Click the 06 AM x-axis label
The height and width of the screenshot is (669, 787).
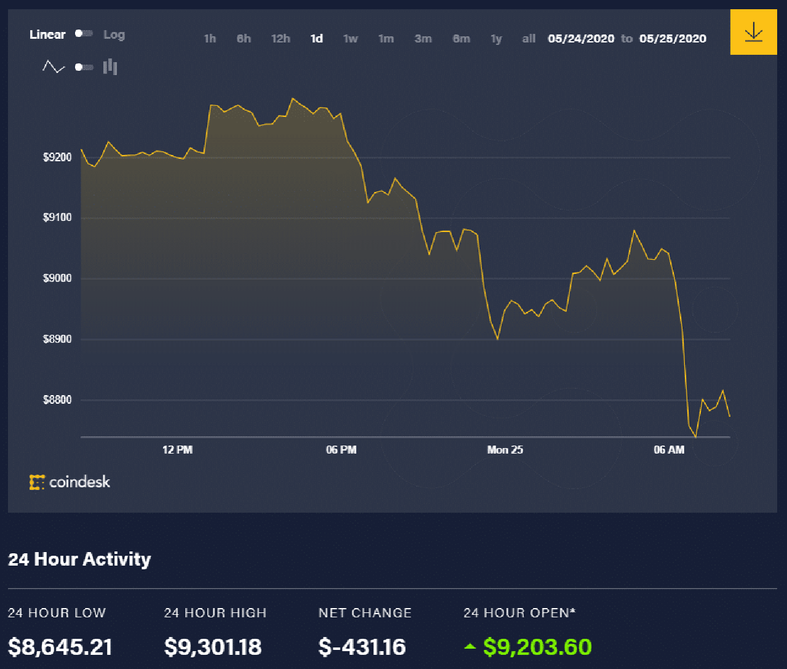coord(669,450)
